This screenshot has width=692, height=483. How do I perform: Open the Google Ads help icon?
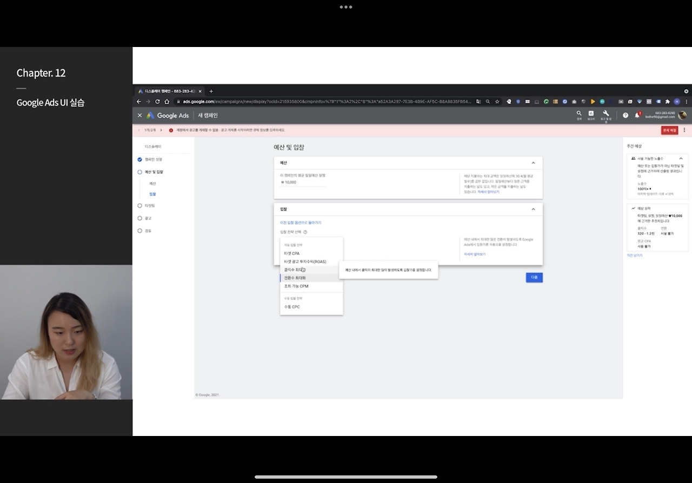(x=626, y=116)
